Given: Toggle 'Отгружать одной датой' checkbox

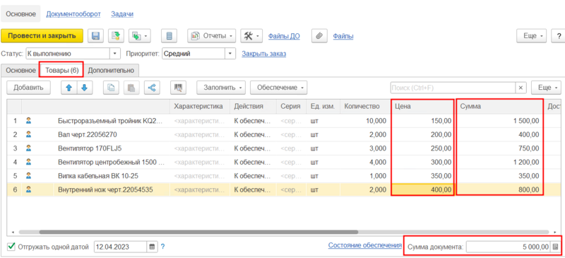Looking at the screenshot, I should click(11, 247).
